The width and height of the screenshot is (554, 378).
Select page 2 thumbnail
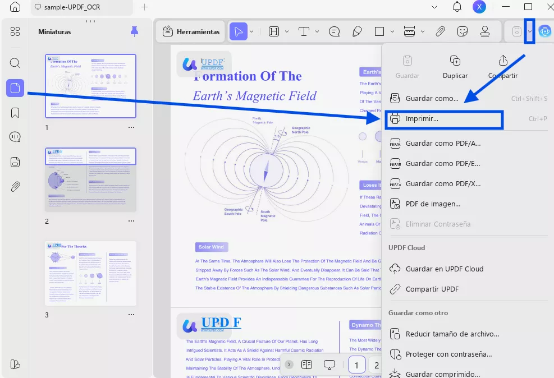90,179
